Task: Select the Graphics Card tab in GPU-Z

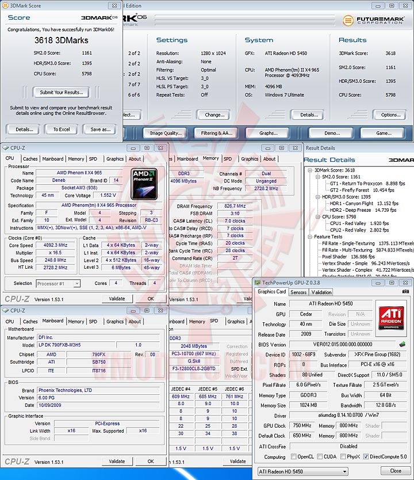Action: 272,291
